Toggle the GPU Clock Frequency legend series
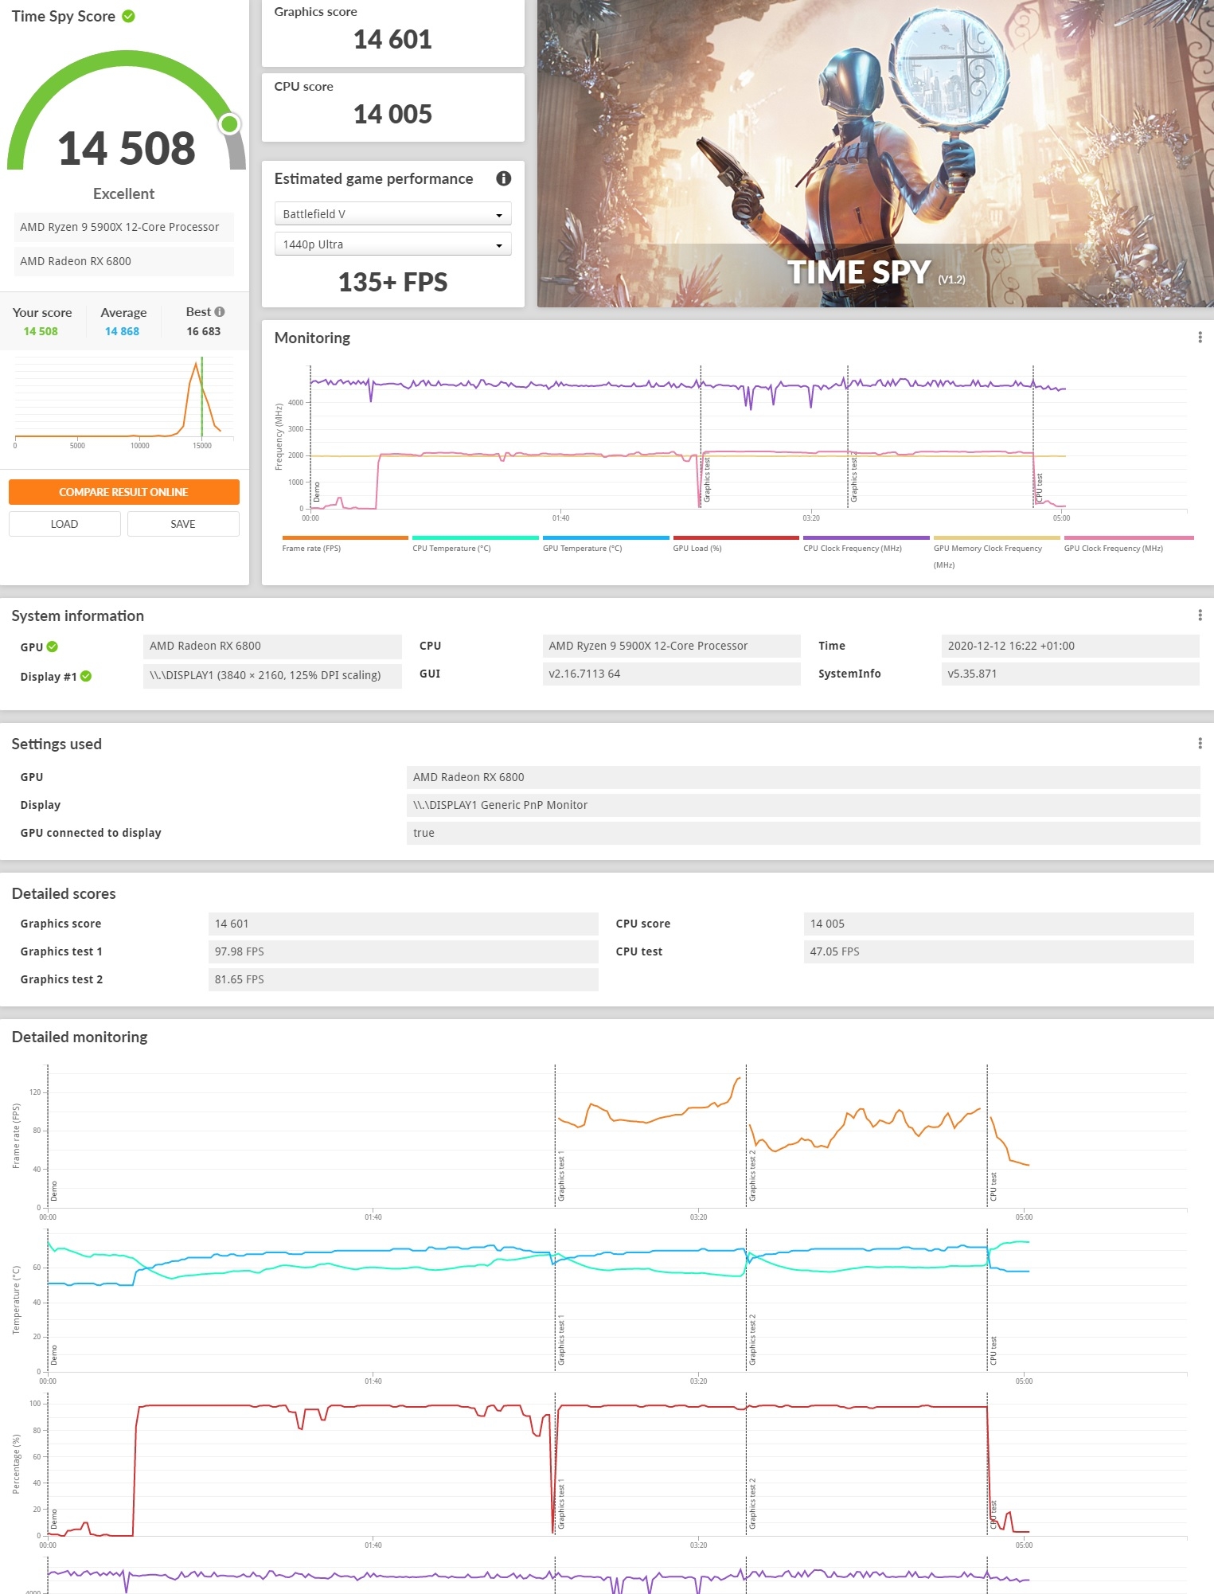 point(1129,545)
